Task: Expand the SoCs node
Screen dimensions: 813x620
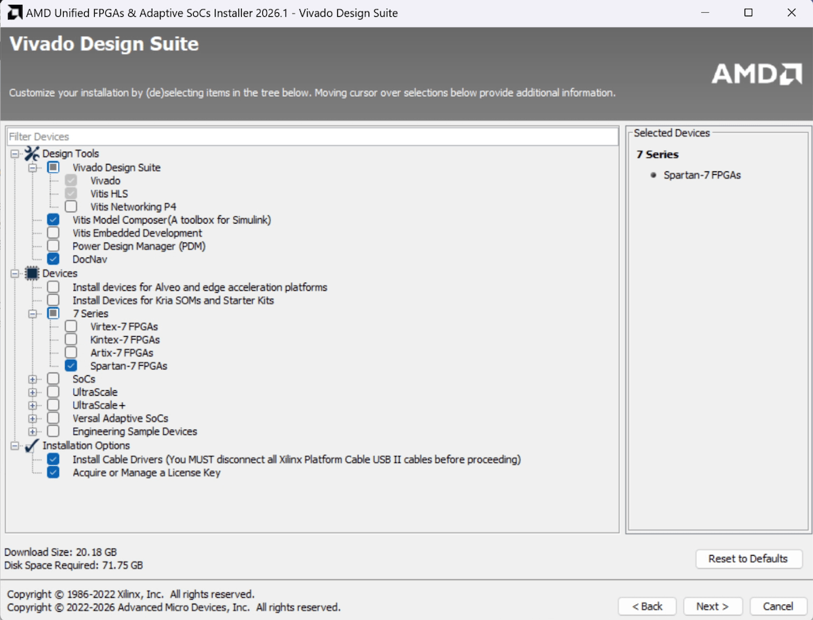Action: pyautogui.click(x=32, y=379)
